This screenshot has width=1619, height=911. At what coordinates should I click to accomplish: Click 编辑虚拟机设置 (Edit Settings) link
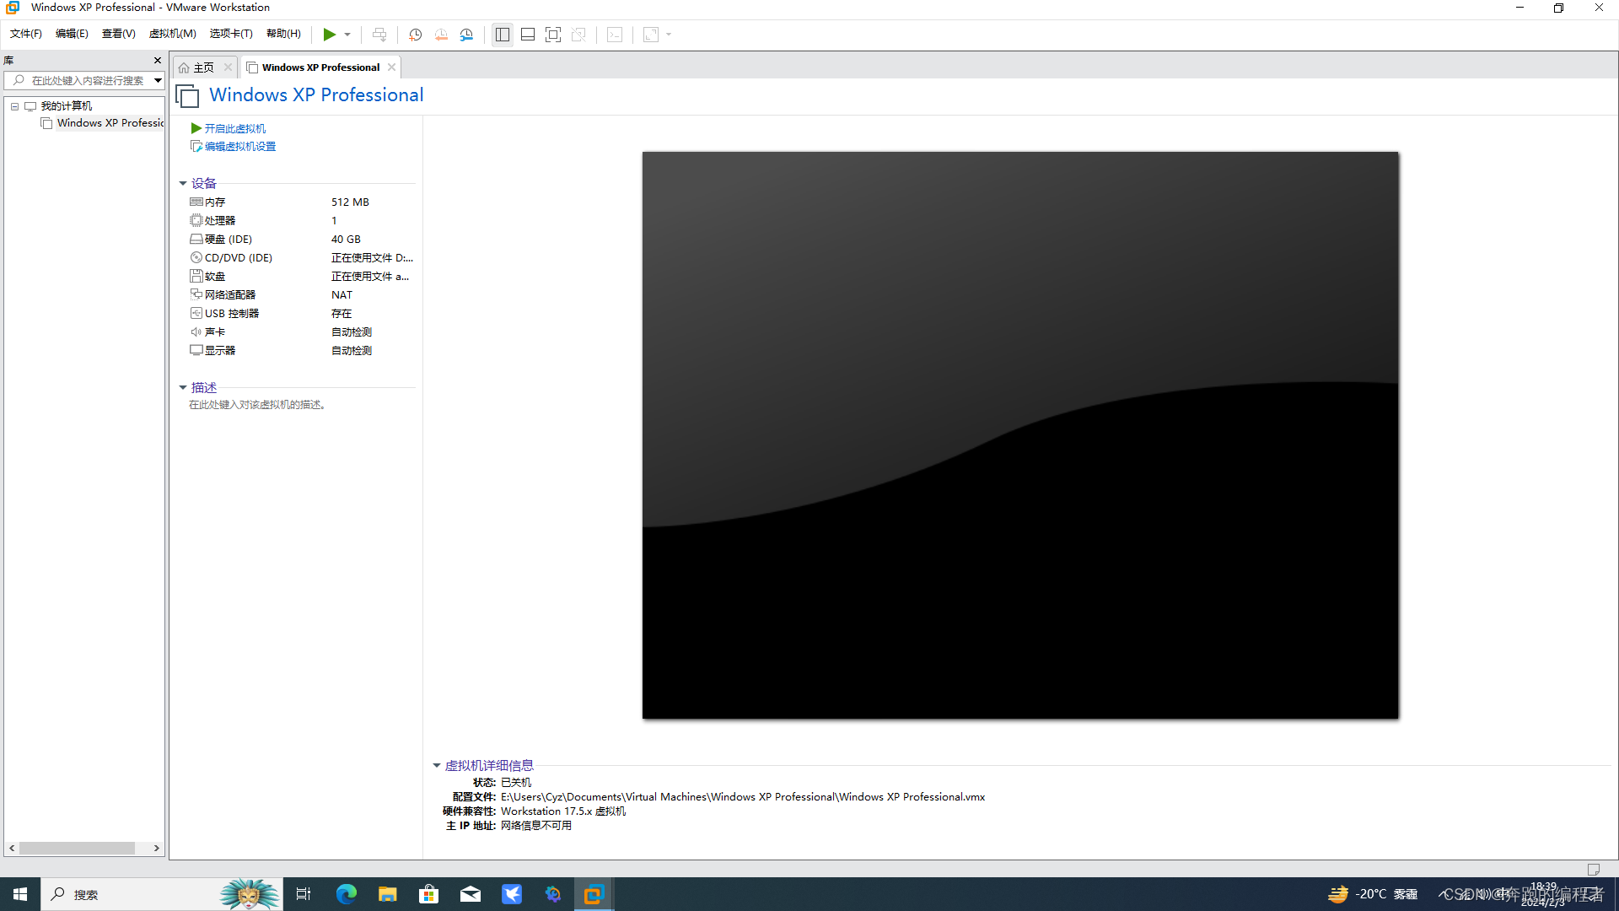241,146
